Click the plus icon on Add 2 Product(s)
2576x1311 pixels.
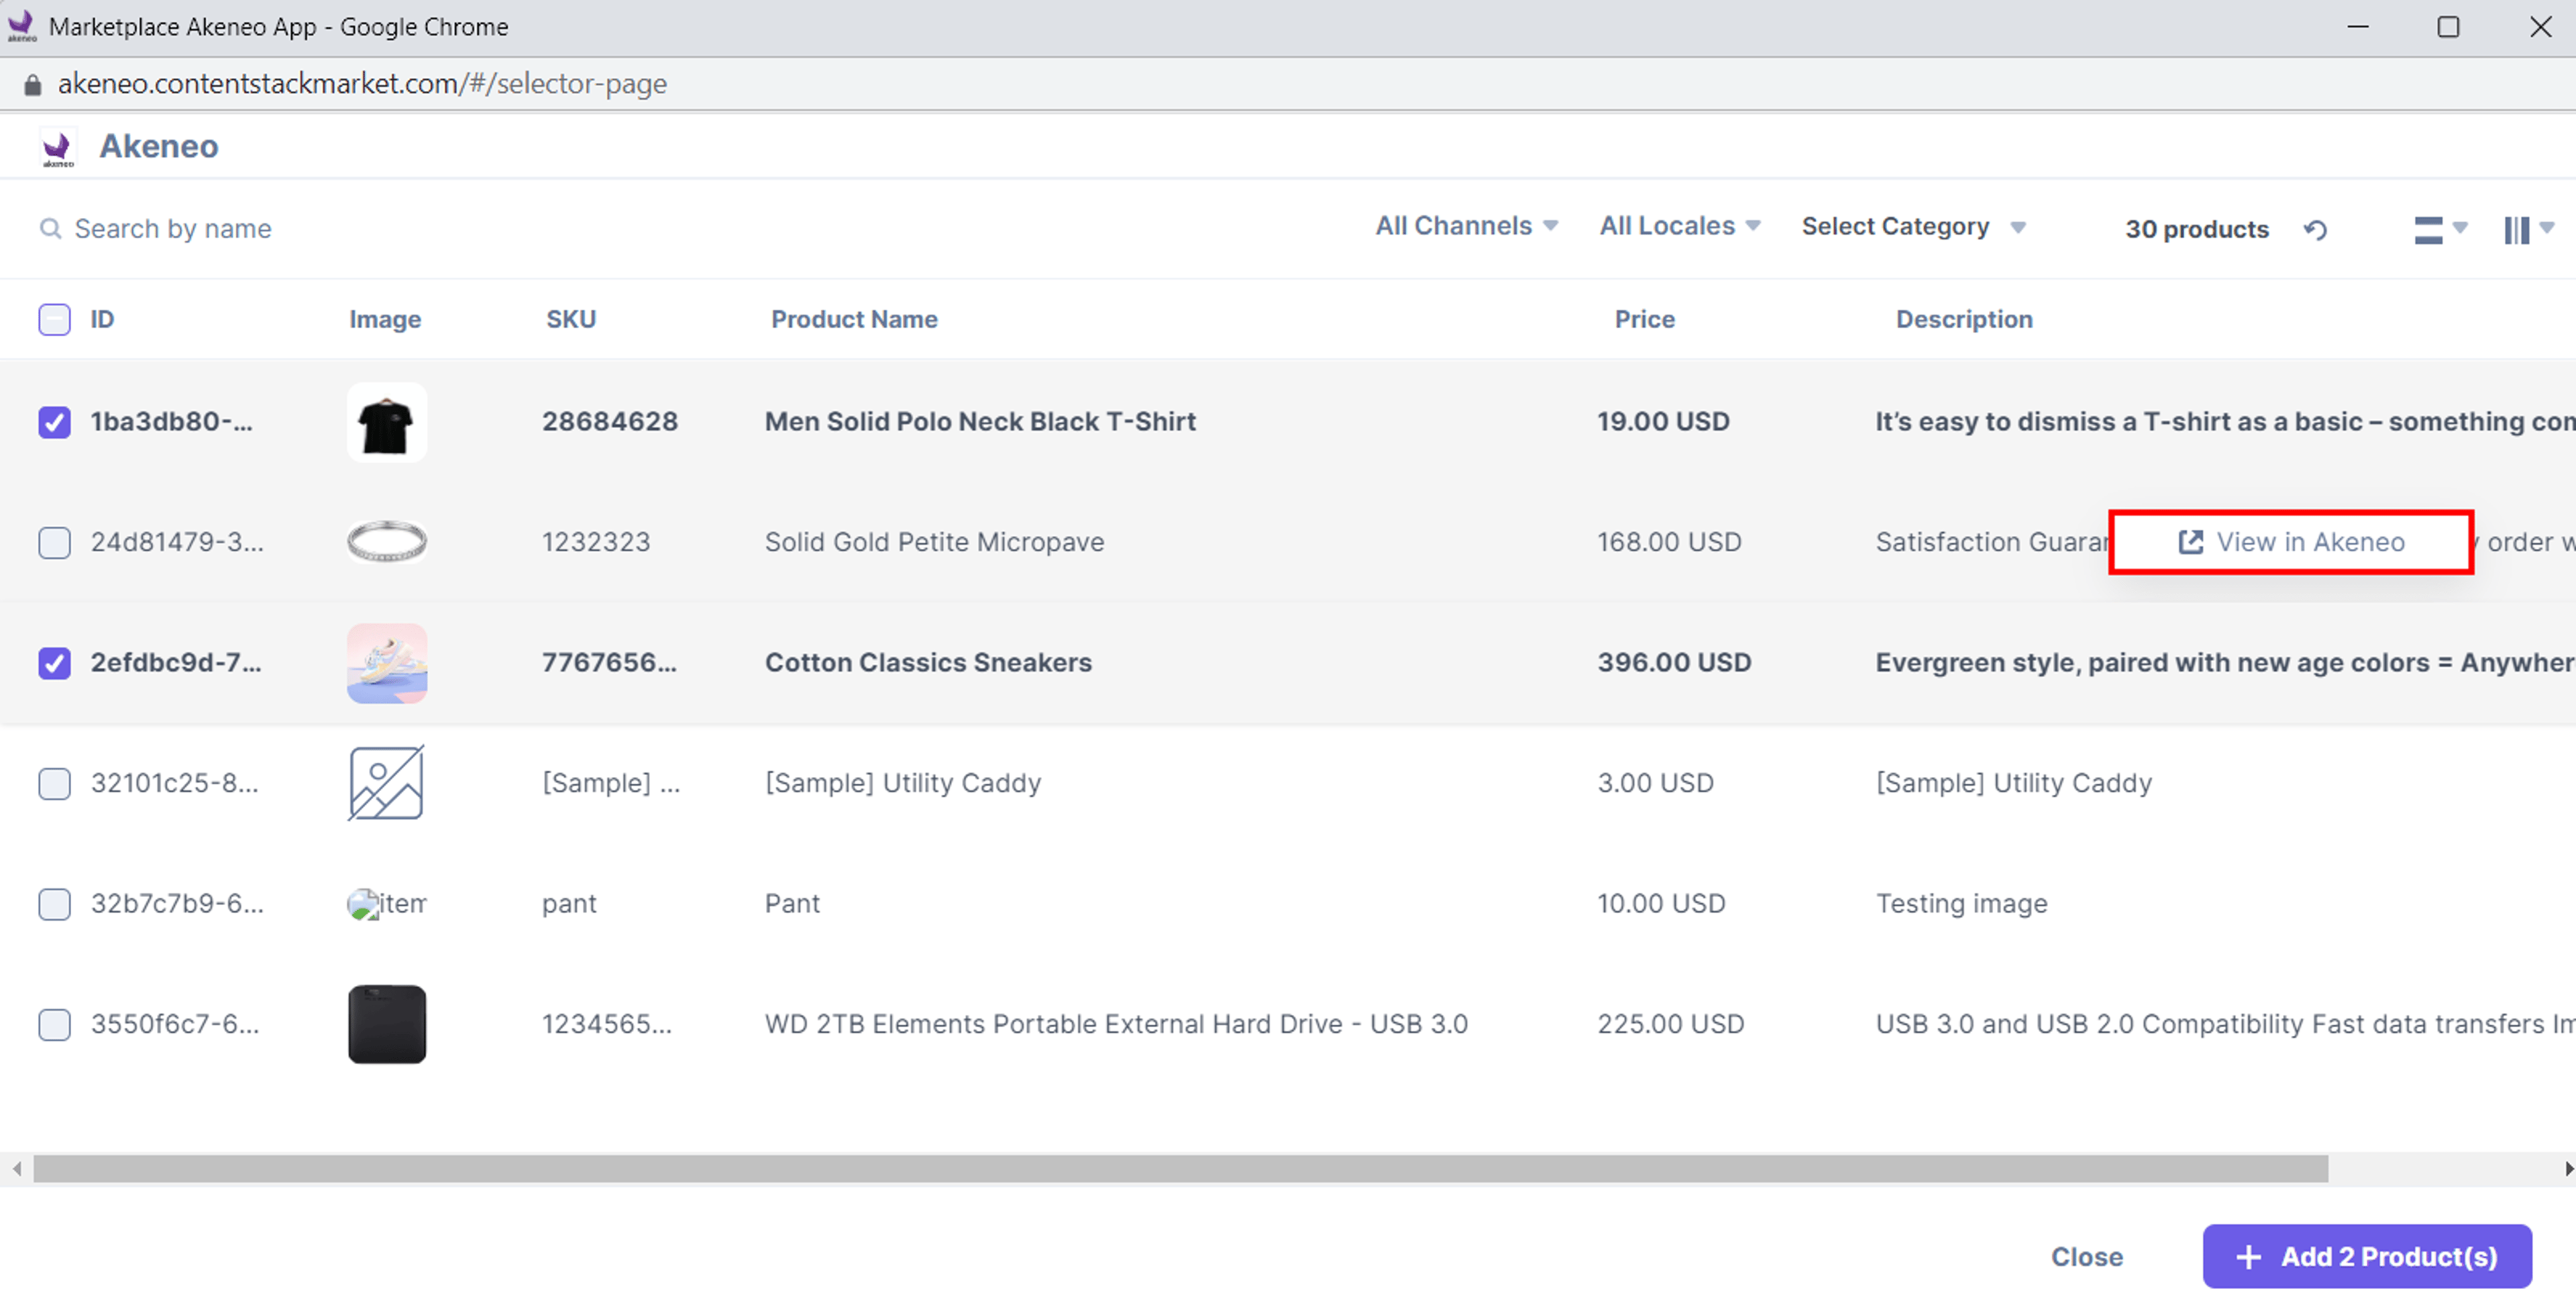2248,1257
